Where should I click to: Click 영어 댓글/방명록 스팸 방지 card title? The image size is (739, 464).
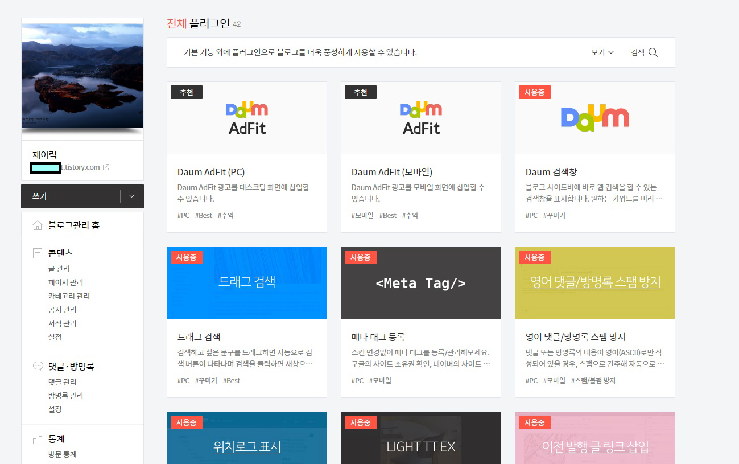pyautogui.click(x=576, y=337)
